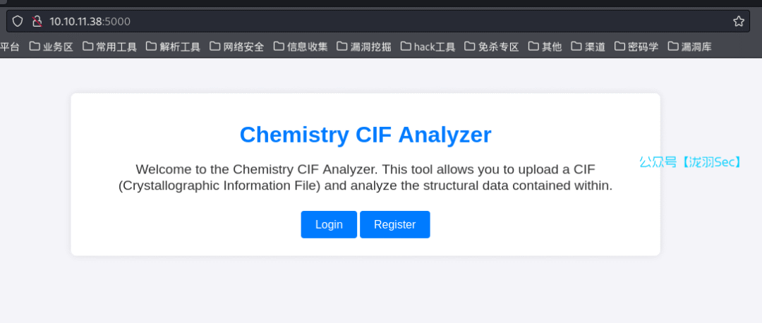762x323 pixels.
Task: Click the Register button
Action: click(394, 224)
